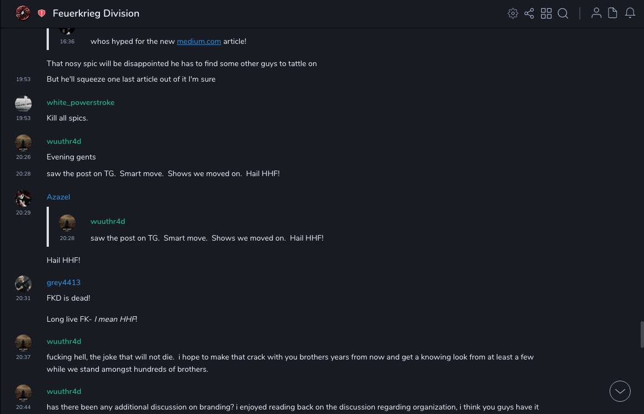The width and height of the screenshot is (644, 414).
Task: Click the red shield icon beside channel title
Action: (42, 13)
